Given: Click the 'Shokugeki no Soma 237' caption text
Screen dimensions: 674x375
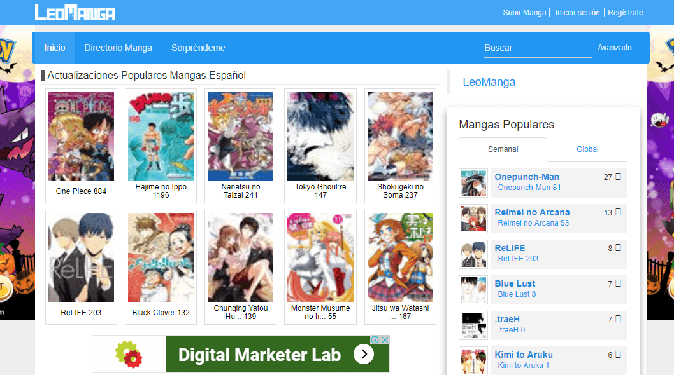Looking at the screenshot, I should pos(400,191).
